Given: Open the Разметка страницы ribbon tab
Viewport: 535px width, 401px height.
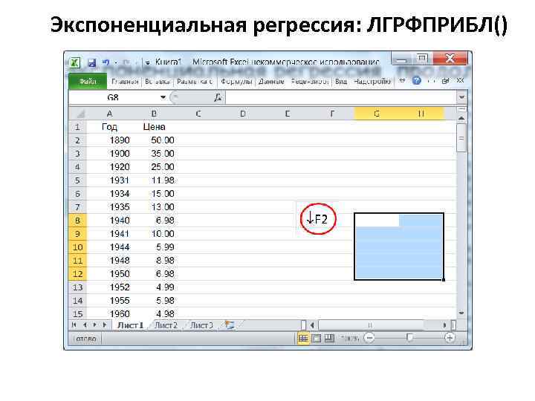Looking at the screenshot, I should click(195, 82).
